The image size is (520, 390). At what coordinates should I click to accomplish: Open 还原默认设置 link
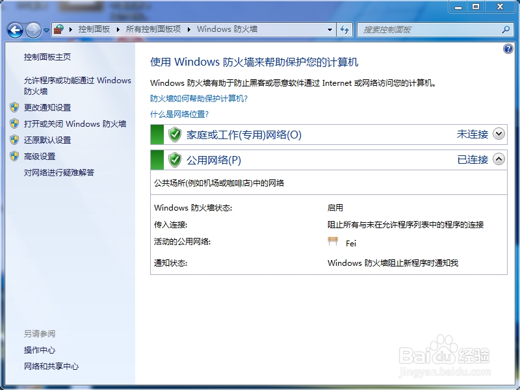point(47,140)
